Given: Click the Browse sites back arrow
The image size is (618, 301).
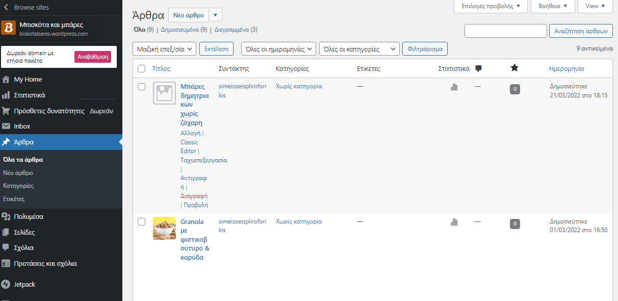Looking at the screenshot, I should (x=6, y=8).
